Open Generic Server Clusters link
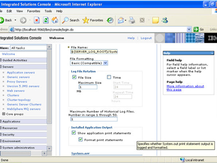This screenshot has width=217, height=163. pyautogui.click(x=24, y=104)
